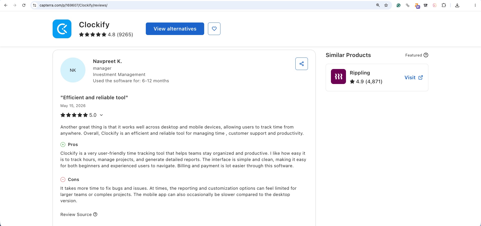This screenshot has height=226, width=481.
Task: Open the Featured info question icon
Action: (426, 55)
